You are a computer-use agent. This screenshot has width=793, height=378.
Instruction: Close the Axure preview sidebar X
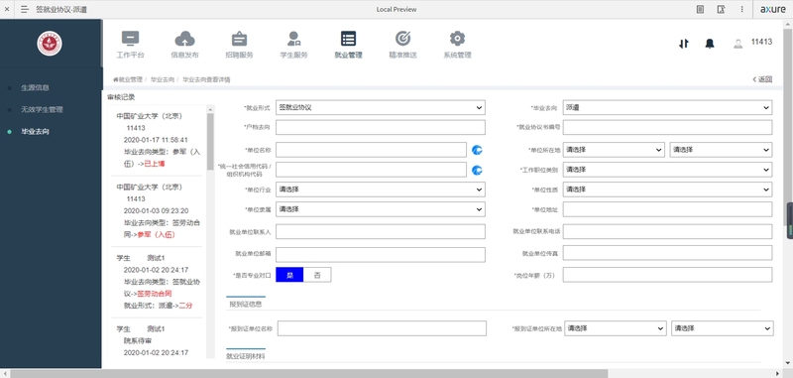(x=7, y=9)
